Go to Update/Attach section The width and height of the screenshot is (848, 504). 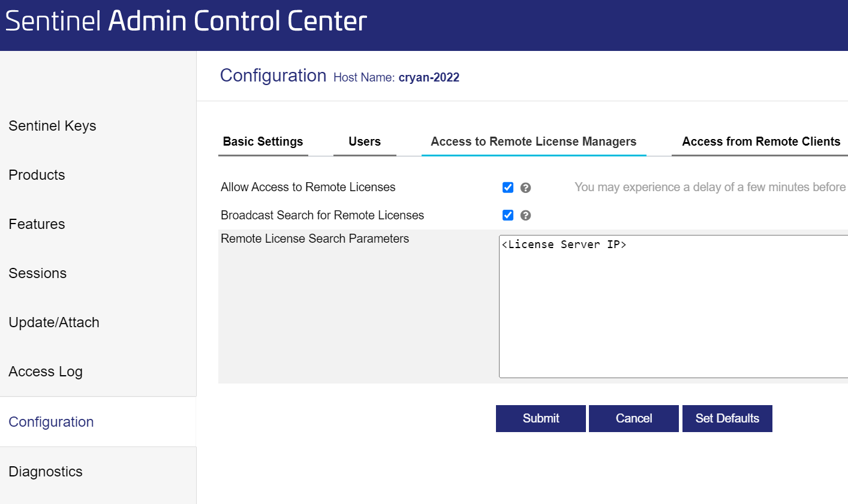(x=54, y=322)
